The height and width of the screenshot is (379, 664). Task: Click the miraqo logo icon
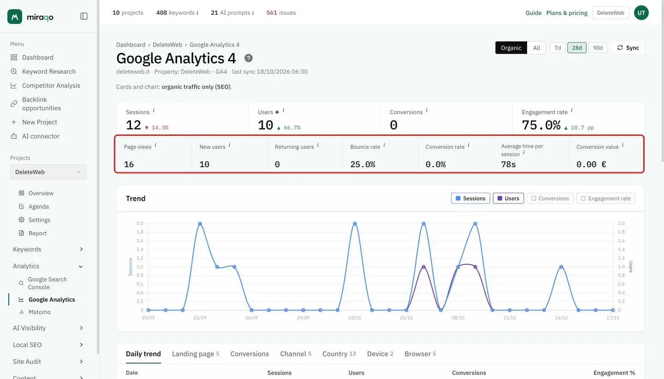click(15, 17)
